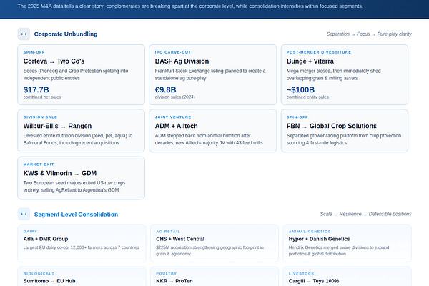Click the ANIMAL GENETICS category label
The height and width of the screenshot is (286, 429).
310,232
